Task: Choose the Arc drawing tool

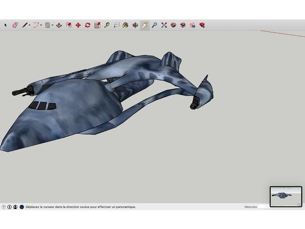Action: [35, 25]
